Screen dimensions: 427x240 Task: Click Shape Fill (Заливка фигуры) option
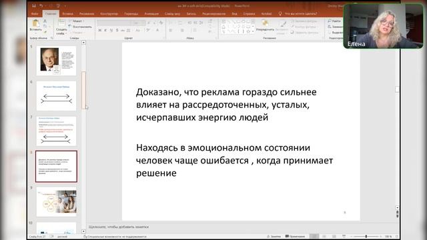(304, 21)
